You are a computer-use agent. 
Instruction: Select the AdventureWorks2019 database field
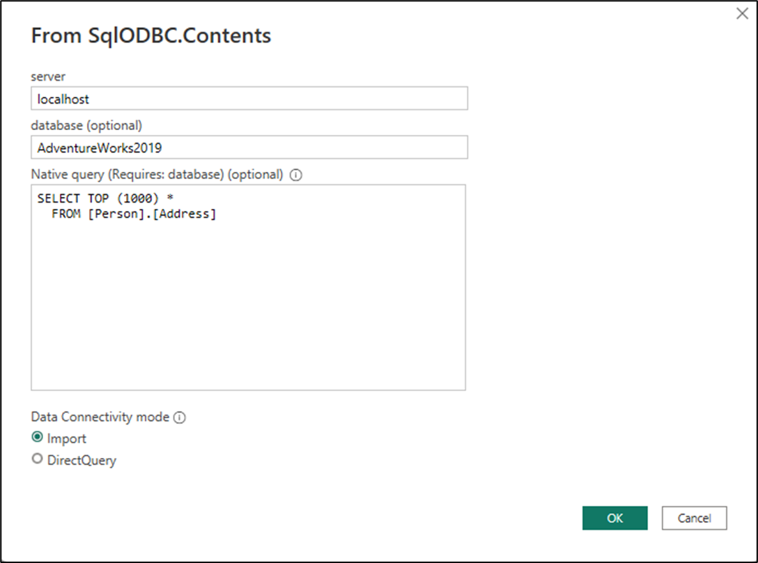(x=249, y=148)
